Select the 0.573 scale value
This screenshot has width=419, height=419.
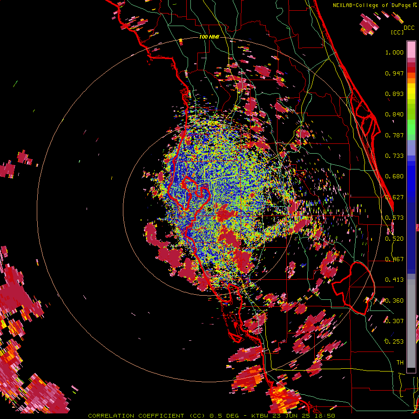point(394,218)
